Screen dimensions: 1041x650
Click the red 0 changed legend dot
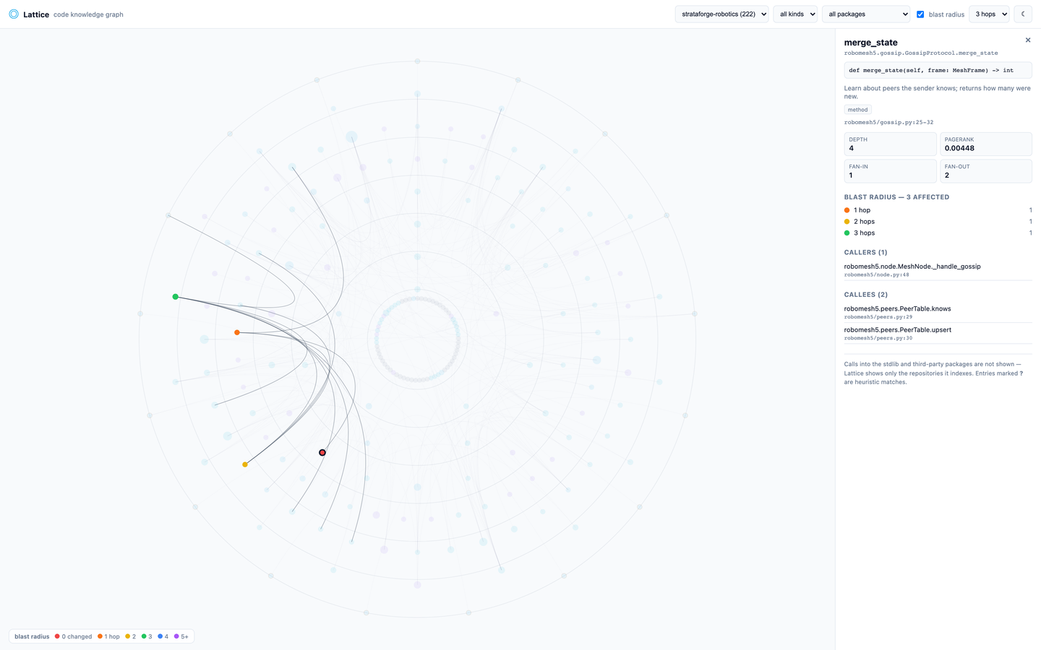coord(57,636)
